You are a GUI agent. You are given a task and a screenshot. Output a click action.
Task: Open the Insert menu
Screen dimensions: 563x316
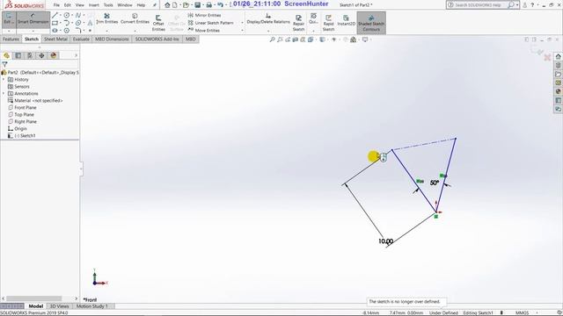pyautogui.click(x=94, y=5)
